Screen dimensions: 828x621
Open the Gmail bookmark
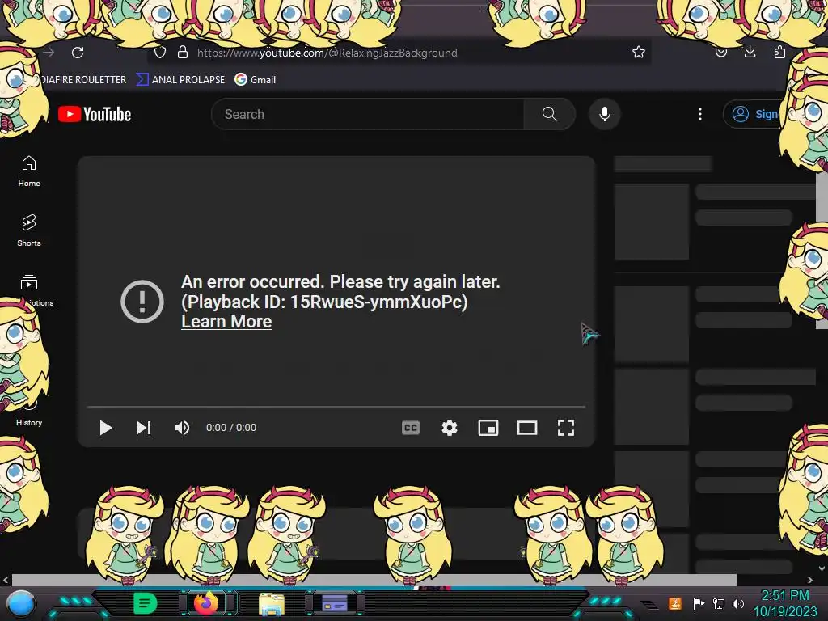[256, 80]
